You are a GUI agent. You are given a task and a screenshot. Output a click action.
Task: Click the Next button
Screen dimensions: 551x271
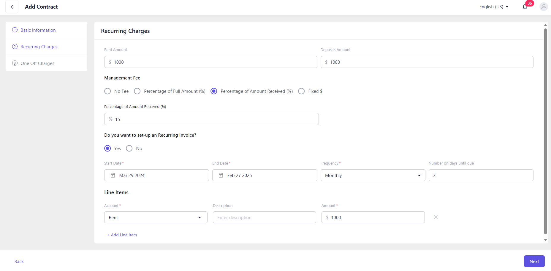(x=534, y=261)
